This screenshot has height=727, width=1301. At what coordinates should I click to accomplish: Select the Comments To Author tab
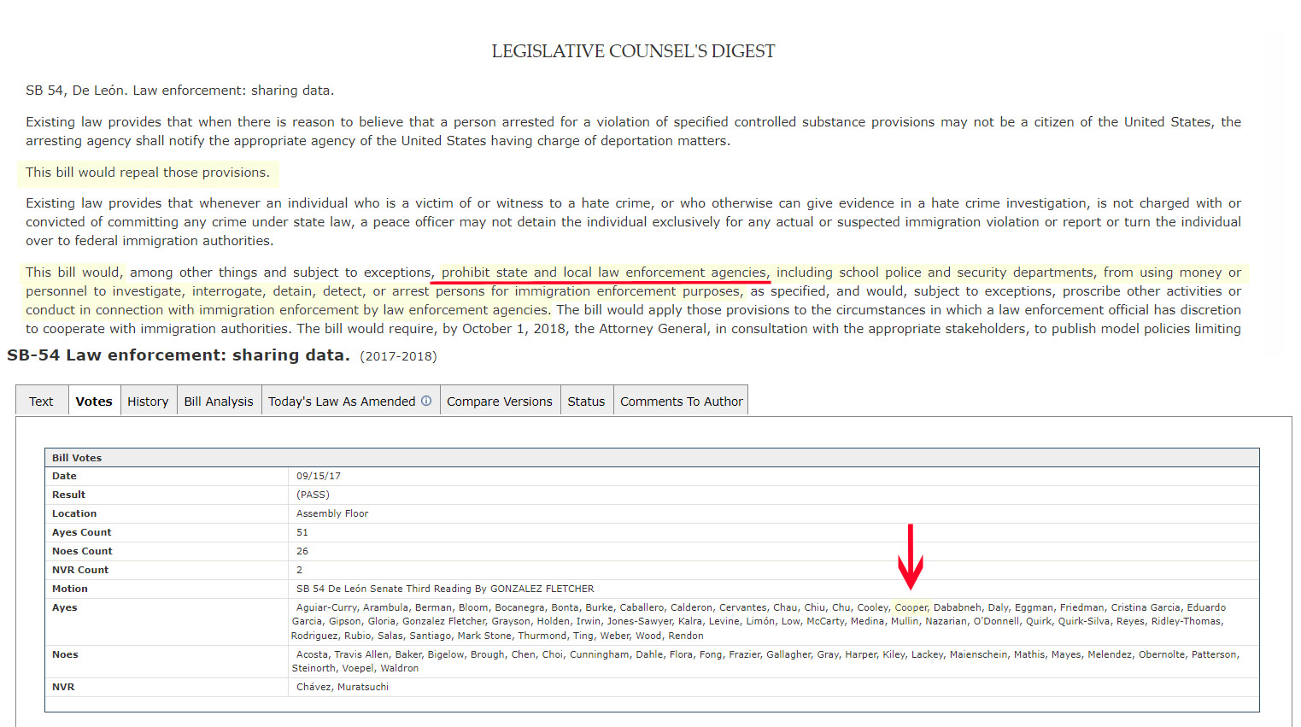coord(681,402)
